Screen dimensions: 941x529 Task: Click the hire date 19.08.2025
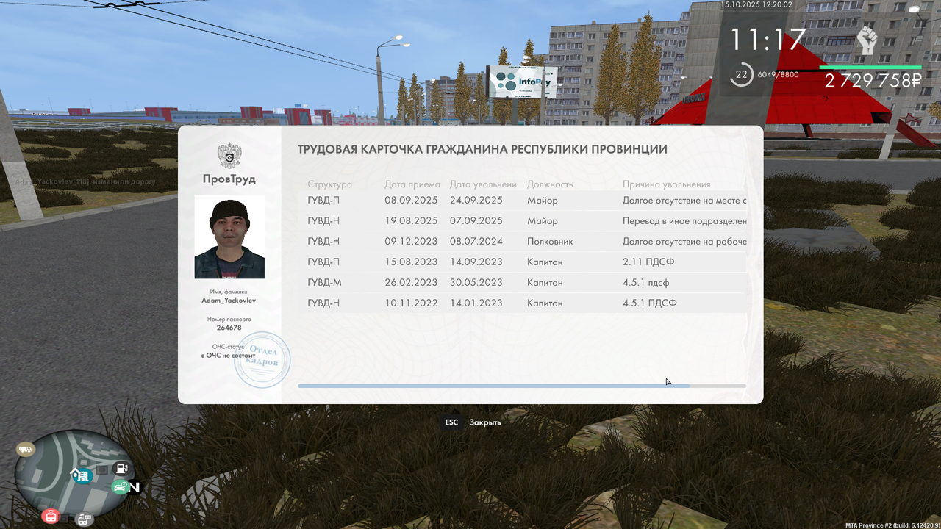coord(411,220)
